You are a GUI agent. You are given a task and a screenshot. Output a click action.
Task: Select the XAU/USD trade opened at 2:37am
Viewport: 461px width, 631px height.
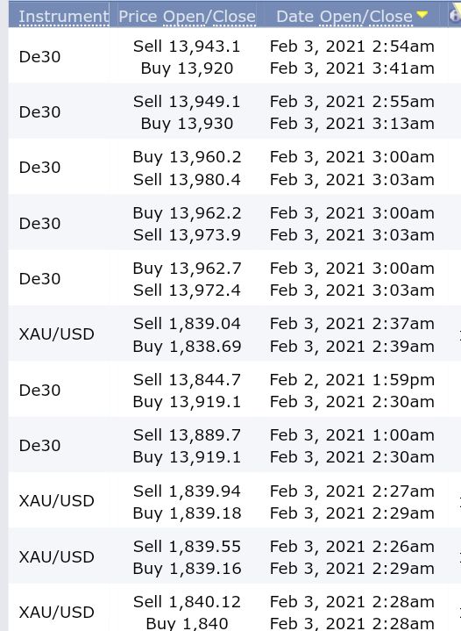tap(234, 334)
